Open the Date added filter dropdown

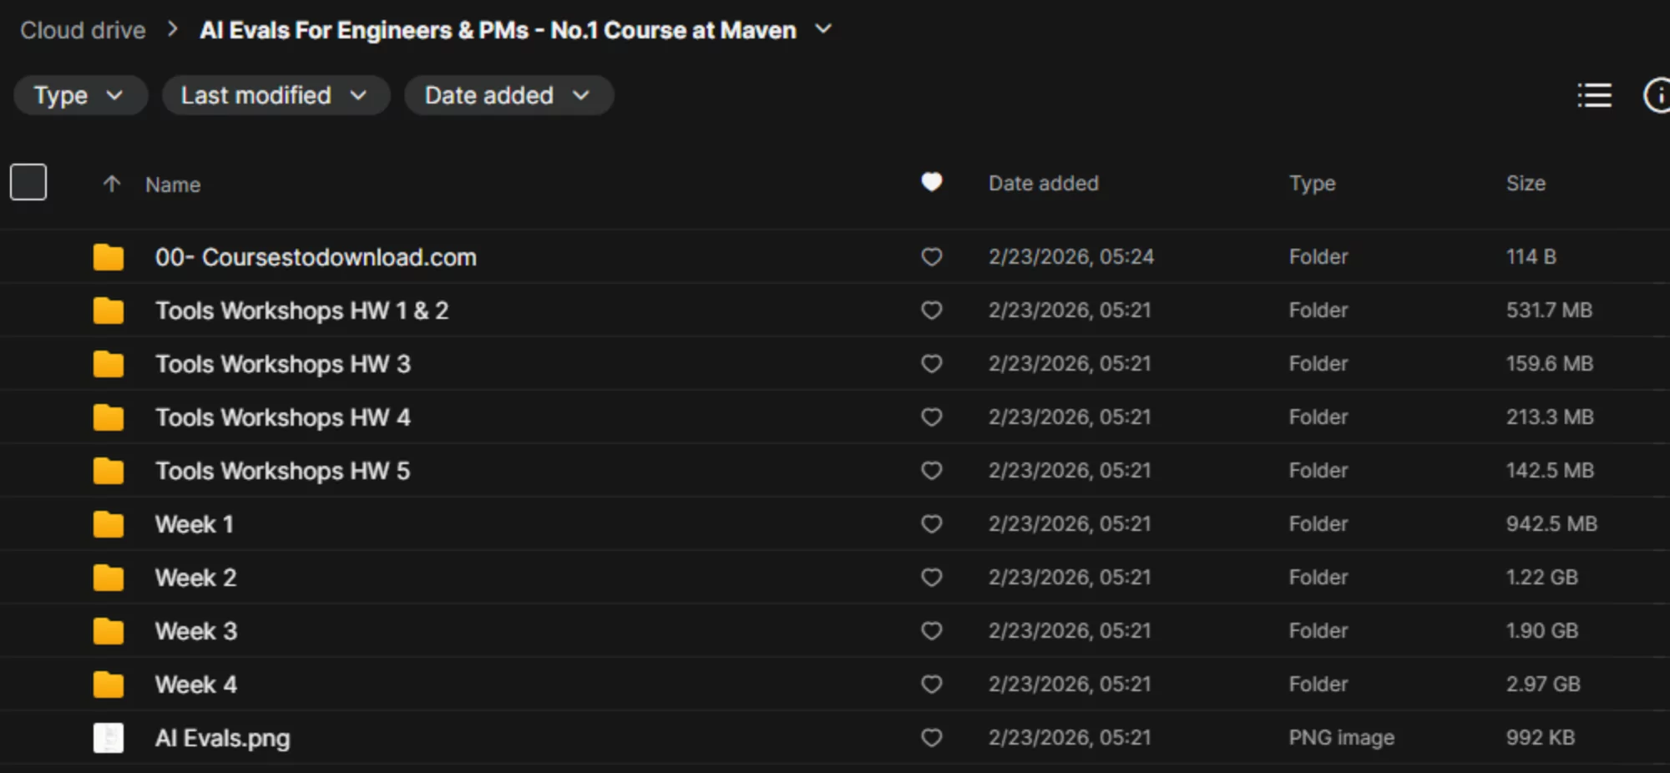pos(509,95)
